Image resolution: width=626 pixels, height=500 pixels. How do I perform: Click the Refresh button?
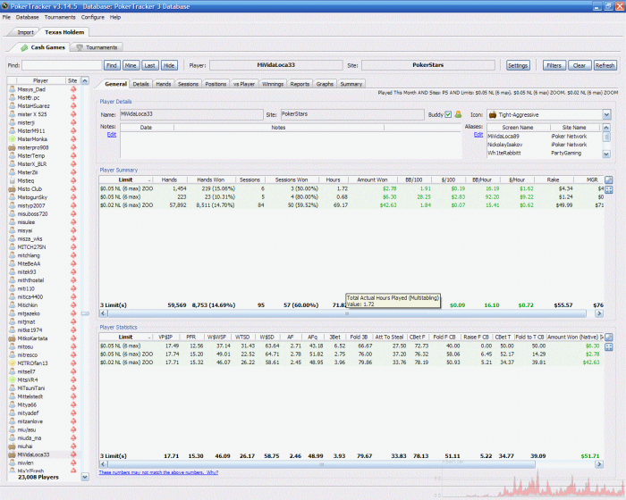point(605,65)
